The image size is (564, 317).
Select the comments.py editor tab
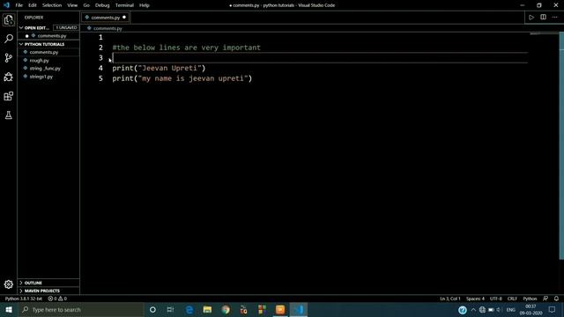106,18
